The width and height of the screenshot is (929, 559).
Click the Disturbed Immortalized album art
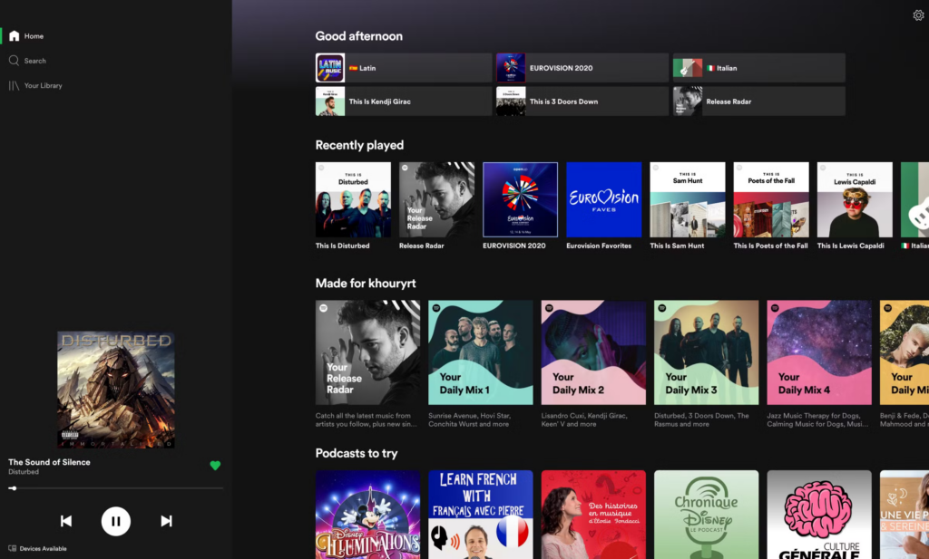116,390
